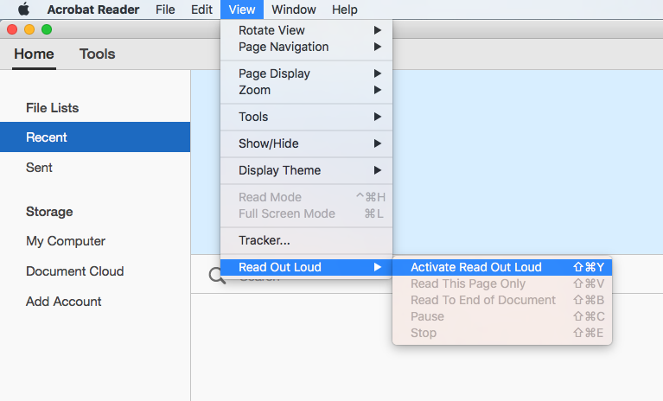Open Document Cloud storage

click(74, 271)
